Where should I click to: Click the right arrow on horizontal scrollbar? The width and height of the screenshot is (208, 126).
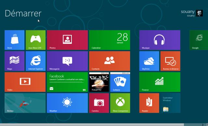click(202, 125)
